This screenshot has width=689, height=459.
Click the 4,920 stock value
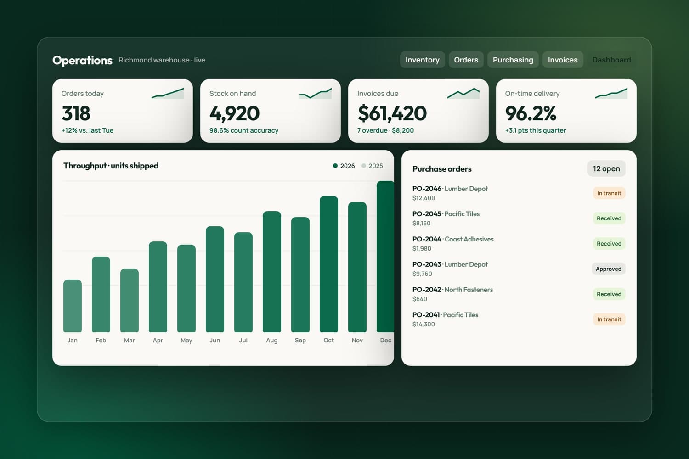(x=234, y=113)
